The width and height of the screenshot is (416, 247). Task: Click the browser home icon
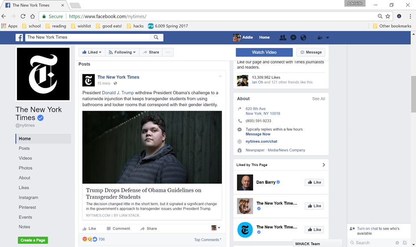coord(32,16)
